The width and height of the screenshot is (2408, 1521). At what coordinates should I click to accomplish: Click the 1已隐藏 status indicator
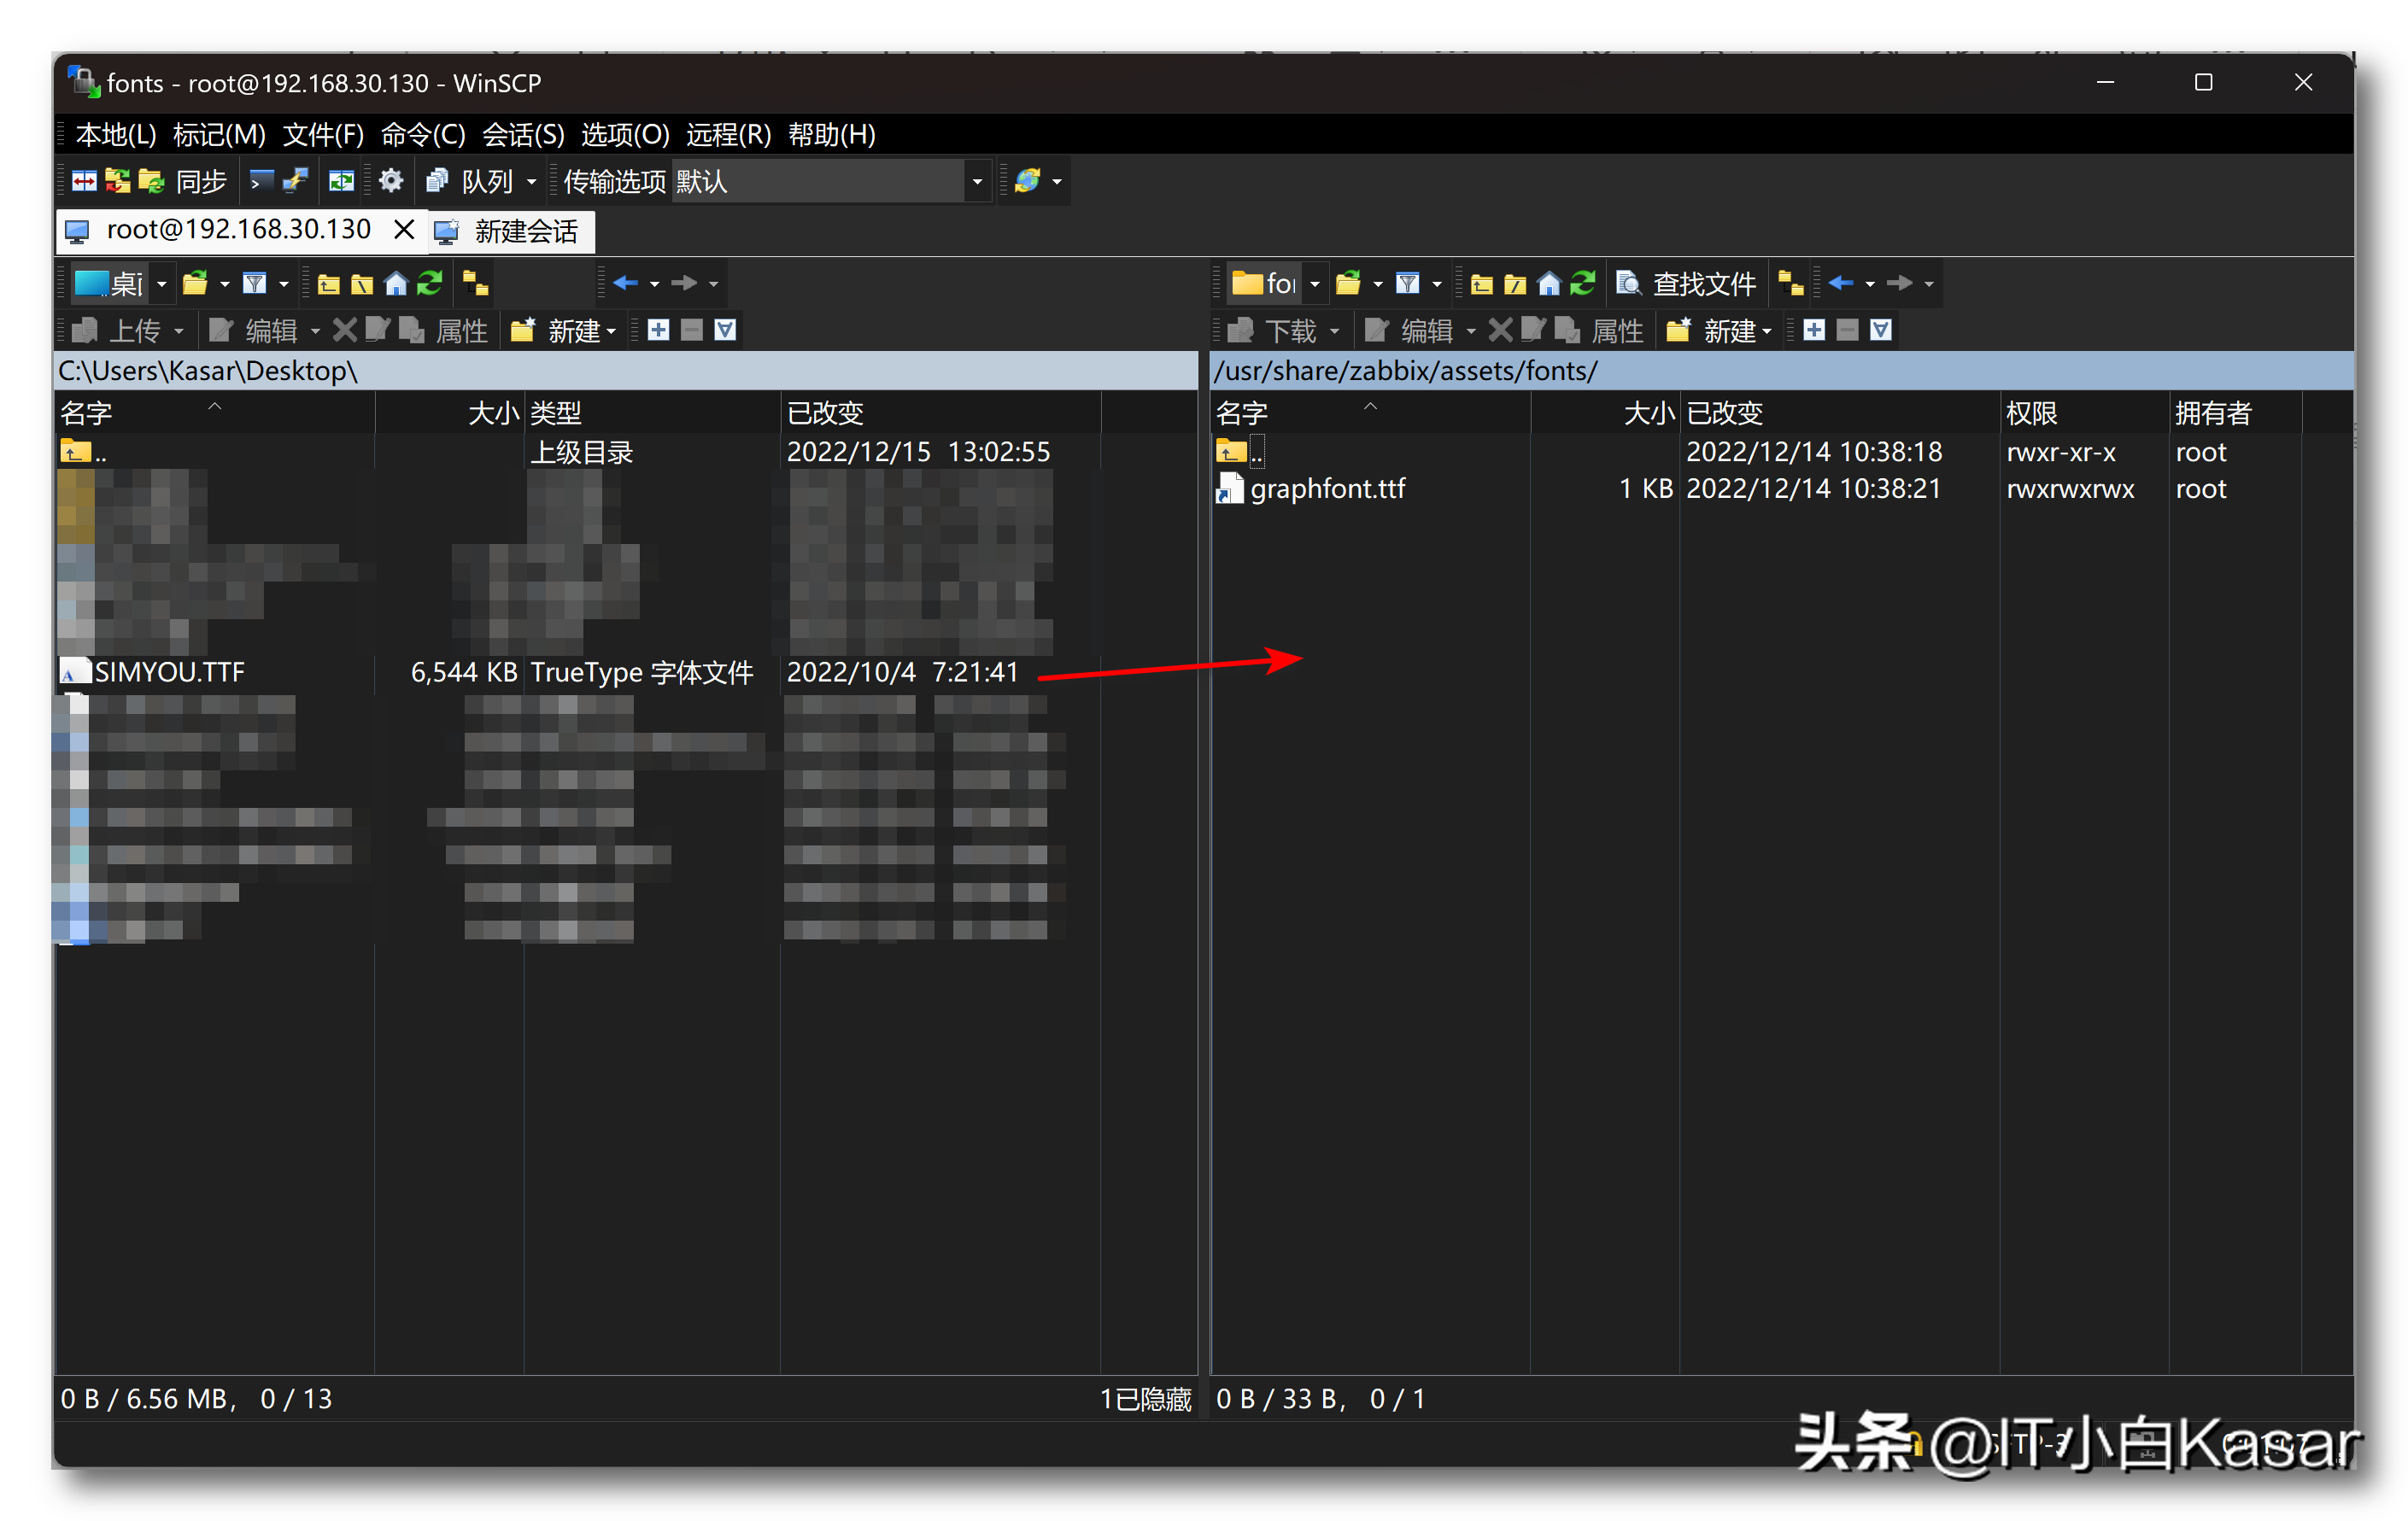(1146, 1398)
